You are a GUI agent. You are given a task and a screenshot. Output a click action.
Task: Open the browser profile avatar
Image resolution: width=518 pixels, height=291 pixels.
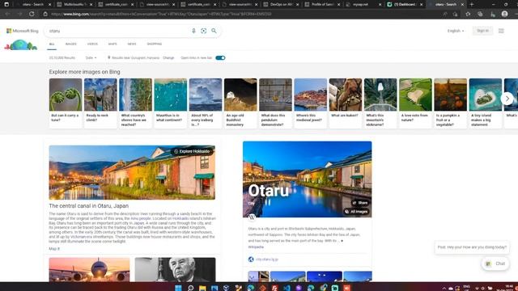(x=504, y=14)
